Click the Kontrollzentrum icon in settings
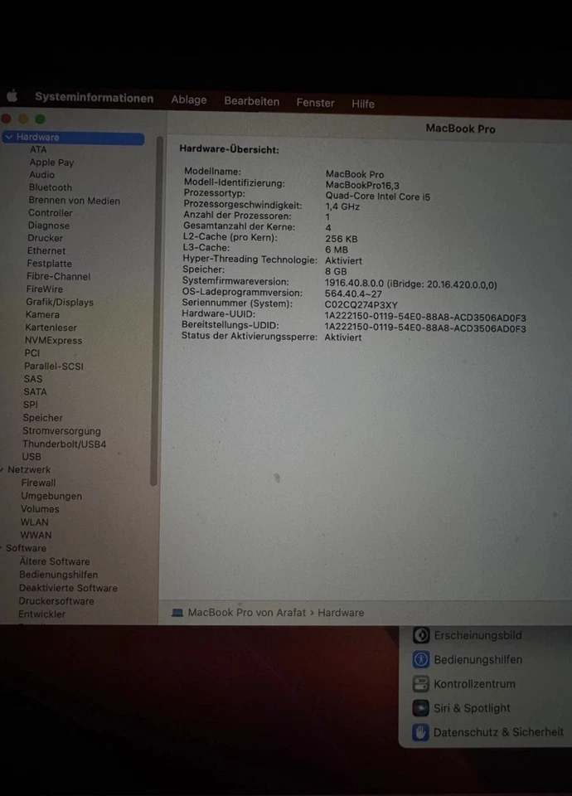 pos(421,684)
